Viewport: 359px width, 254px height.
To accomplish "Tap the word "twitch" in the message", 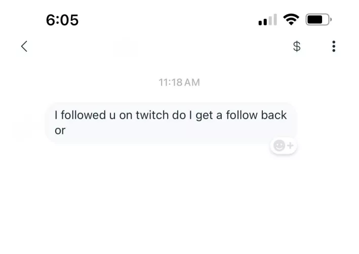I will tap(152, 116).
